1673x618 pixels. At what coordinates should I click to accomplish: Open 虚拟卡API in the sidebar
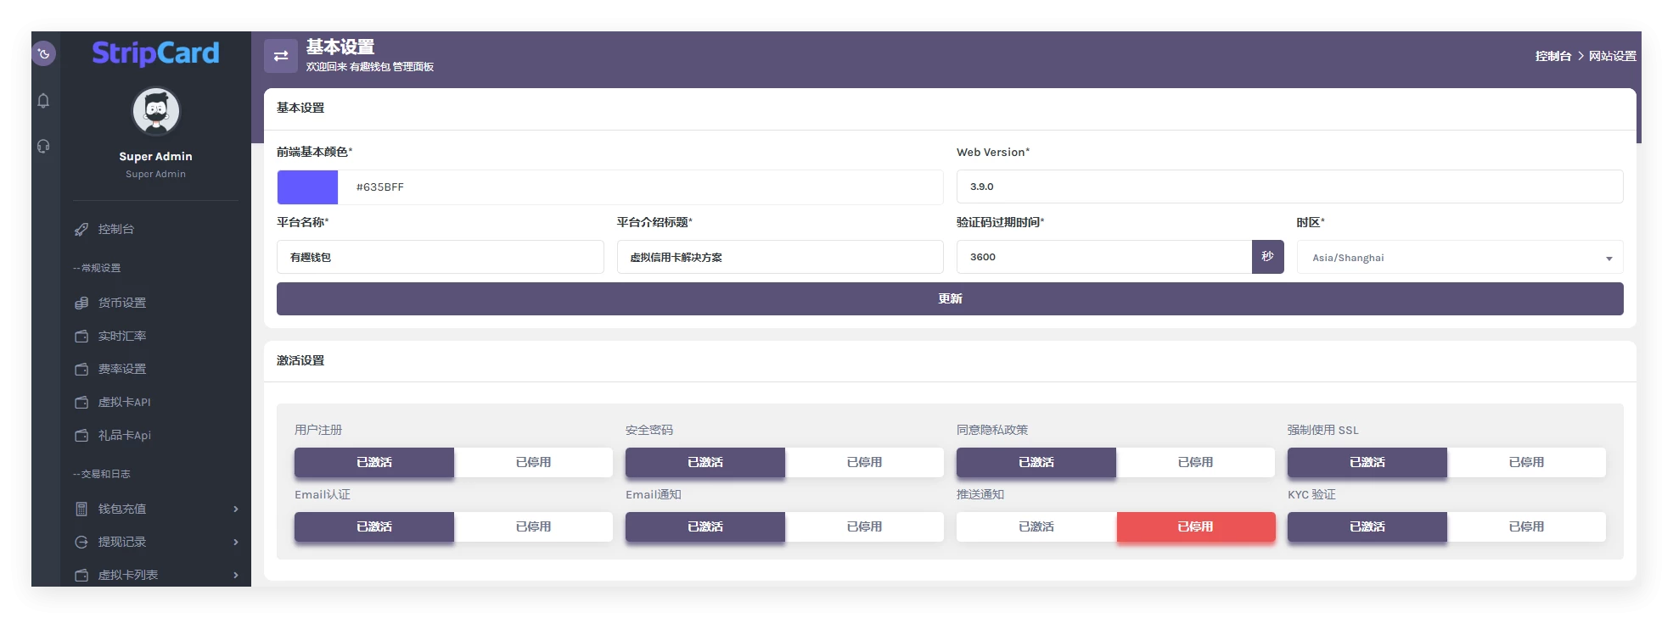[124, 402]
